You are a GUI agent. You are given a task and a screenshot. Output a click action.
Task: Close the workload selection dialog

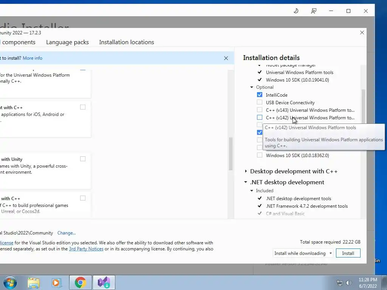[362, 32]
